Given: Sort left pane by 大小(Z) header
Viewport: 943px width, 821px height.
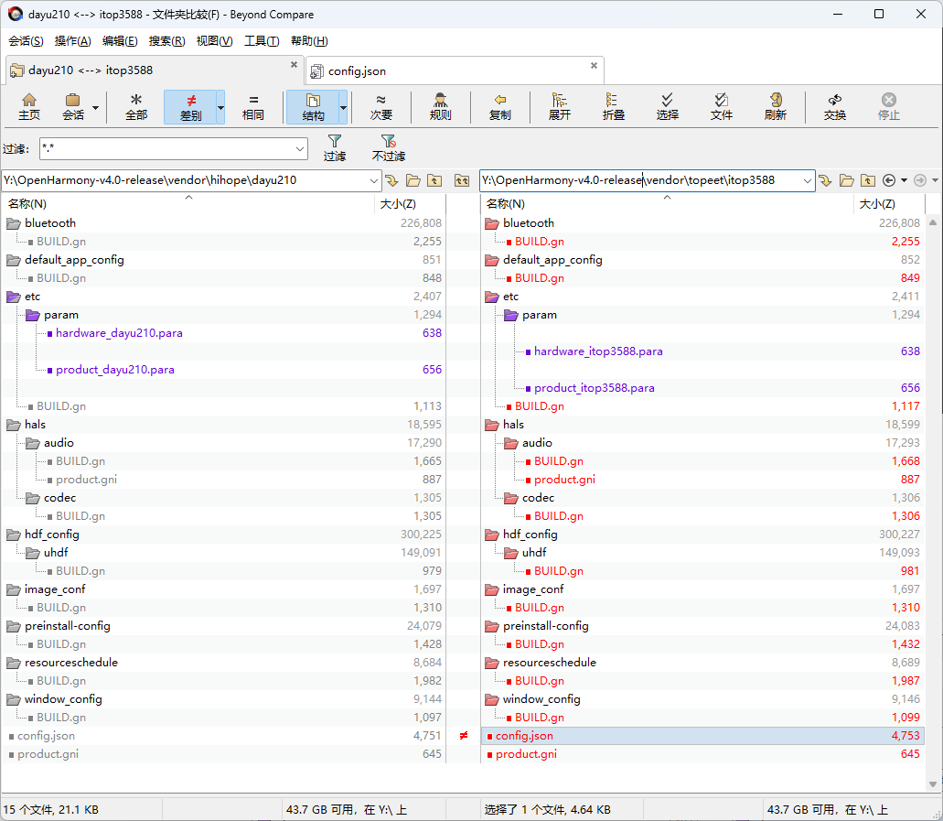Looking at the screenshot, I should tap(410, 204).
